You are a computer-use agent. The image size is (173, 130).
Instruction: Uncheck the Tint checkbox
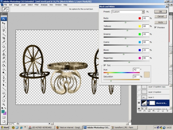pos(105,65)
